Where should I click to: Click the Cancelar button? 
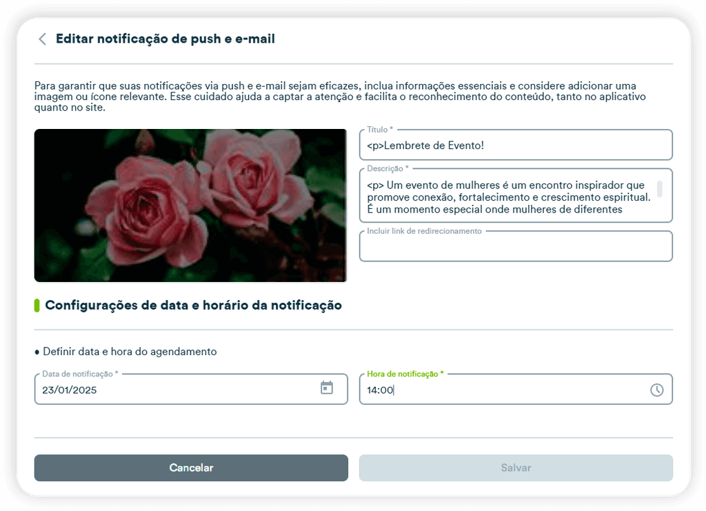(191, 468)
